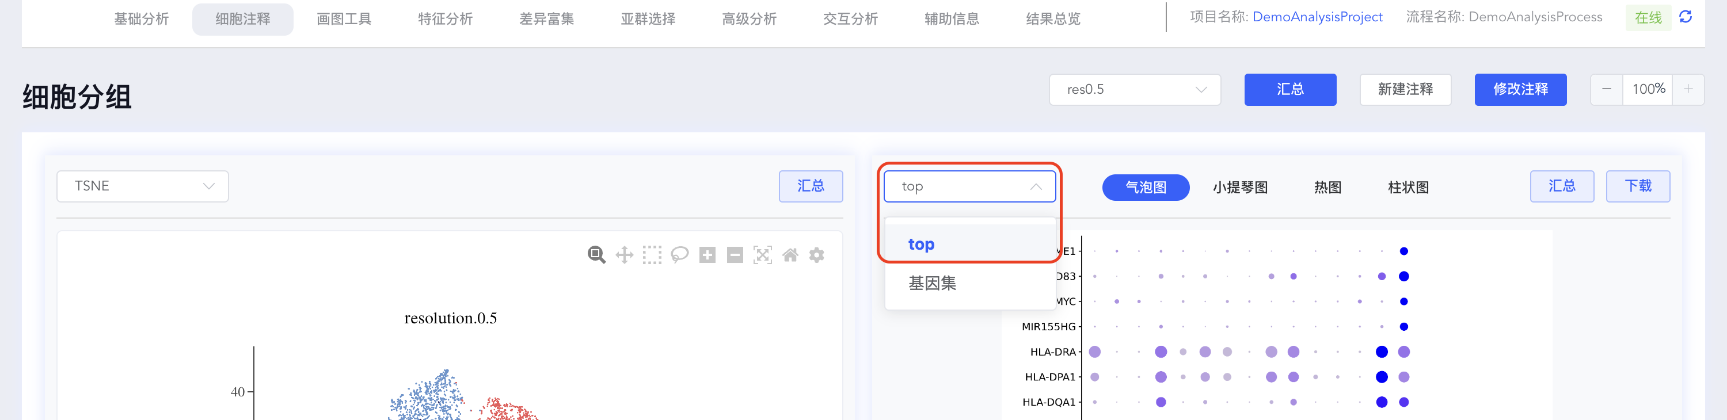The height and width of the screenshot is (420, 1727).
Task: Choose the box select tool
Action: pyautogui.click(x=652, y=254)
